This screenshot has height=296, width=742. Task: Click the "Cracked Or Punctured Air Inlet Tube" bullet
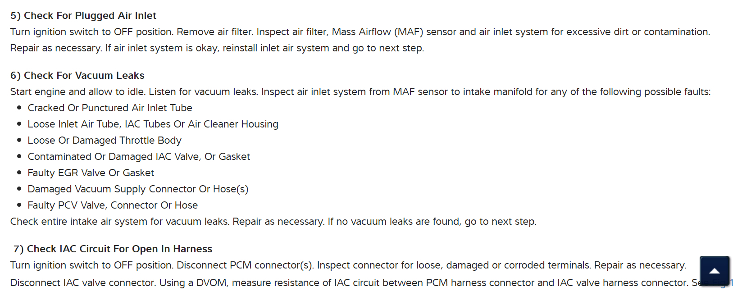(x=109, y=108)
